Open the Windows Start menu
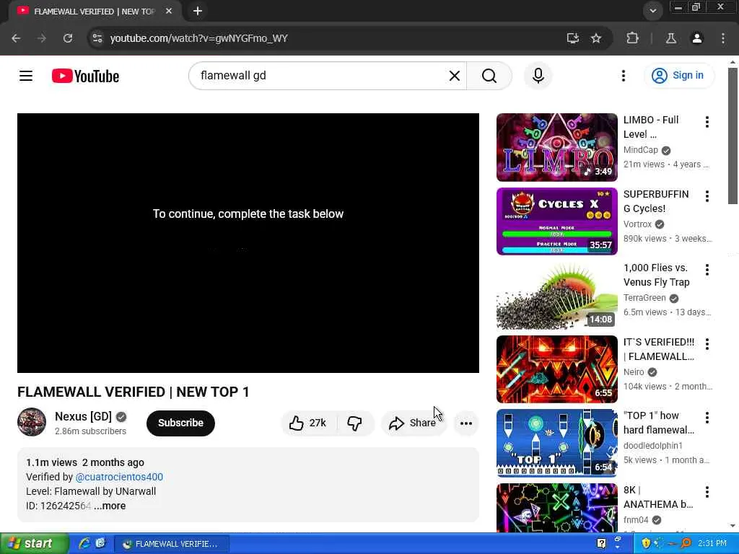Screen dimensions: 739x554 point(33,544)
